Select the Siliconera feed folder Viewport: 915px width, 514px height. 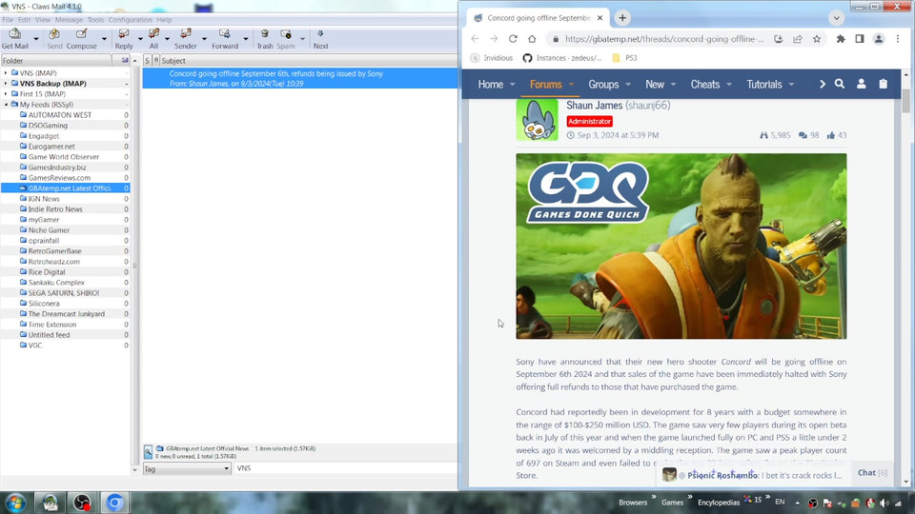(44, 304)
